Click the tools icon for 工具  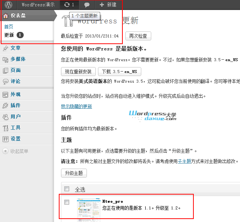click(x=6, y=128)
